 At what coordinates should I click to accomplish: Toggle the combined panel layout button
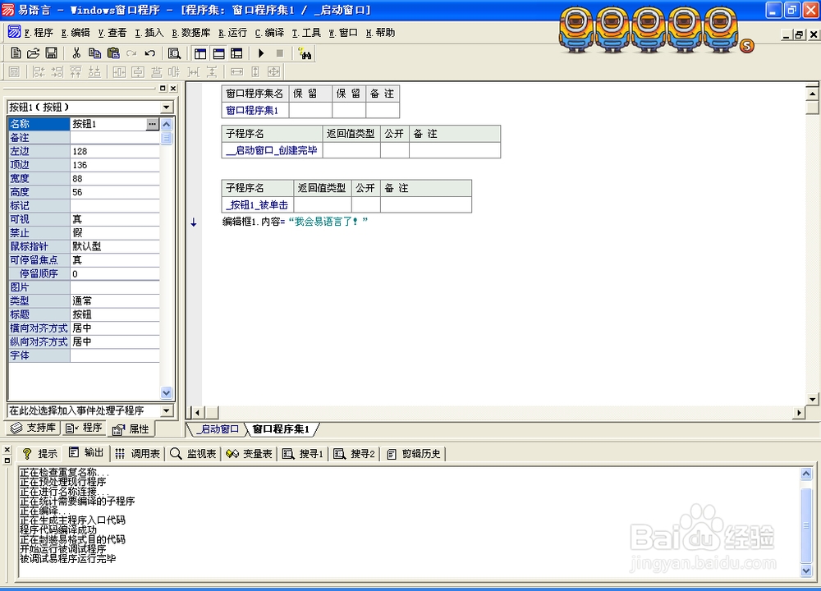[236, 53]
